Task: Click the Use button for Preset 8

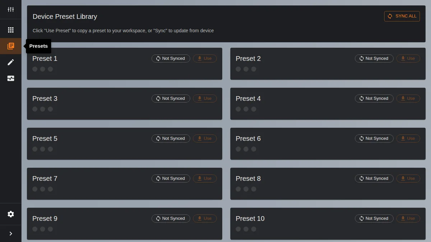Action: coord(408,179)
